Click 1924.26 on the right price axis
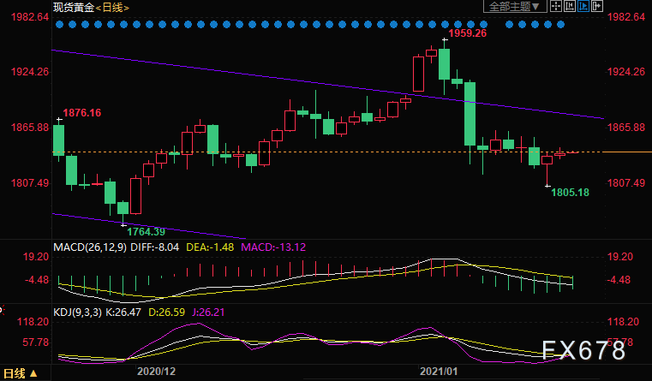This screenshot has width=652, height=381. click(626, 72)
